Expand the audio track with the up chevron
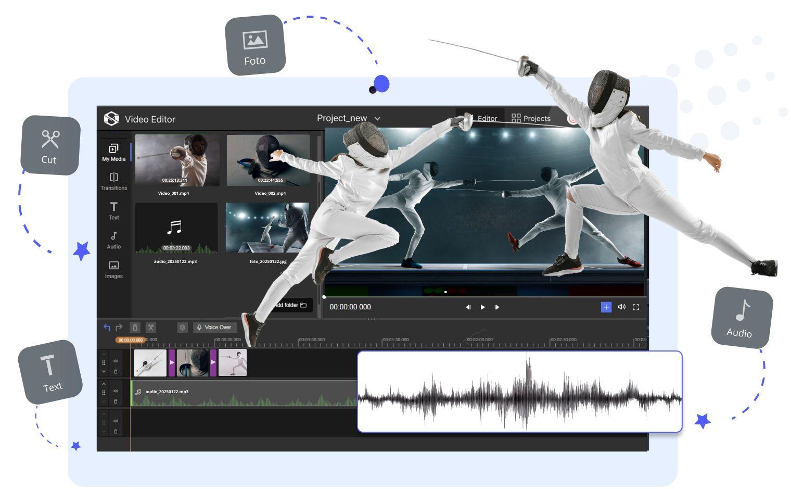The image size is (791, 489). point(104,384)
